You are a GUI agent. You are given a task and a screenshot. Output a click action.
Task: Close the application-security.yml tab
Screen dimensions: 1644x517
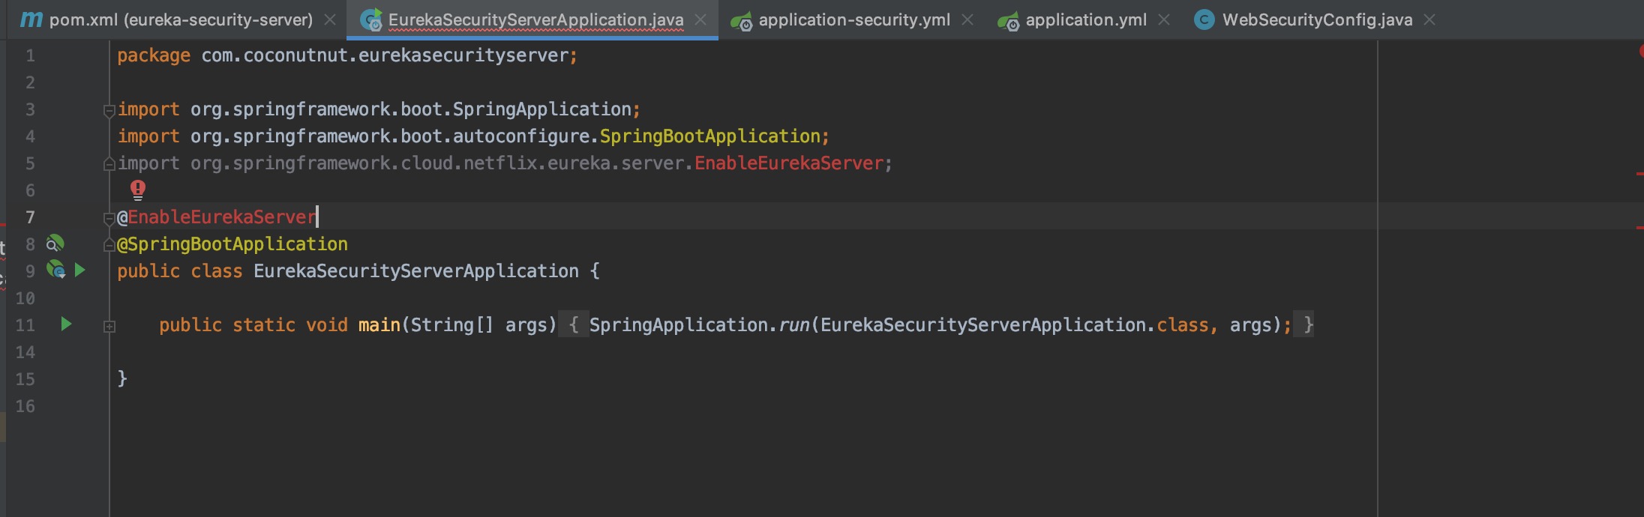967,19
